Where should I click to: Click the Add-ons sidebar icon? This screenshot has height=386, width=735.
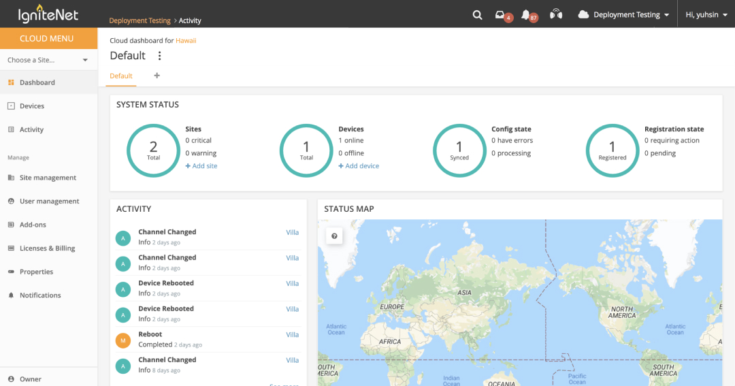click(12, 225)
